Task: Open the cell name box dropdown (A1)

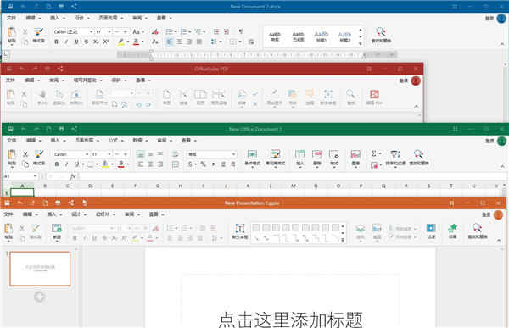Action: (x=35, y=176)
